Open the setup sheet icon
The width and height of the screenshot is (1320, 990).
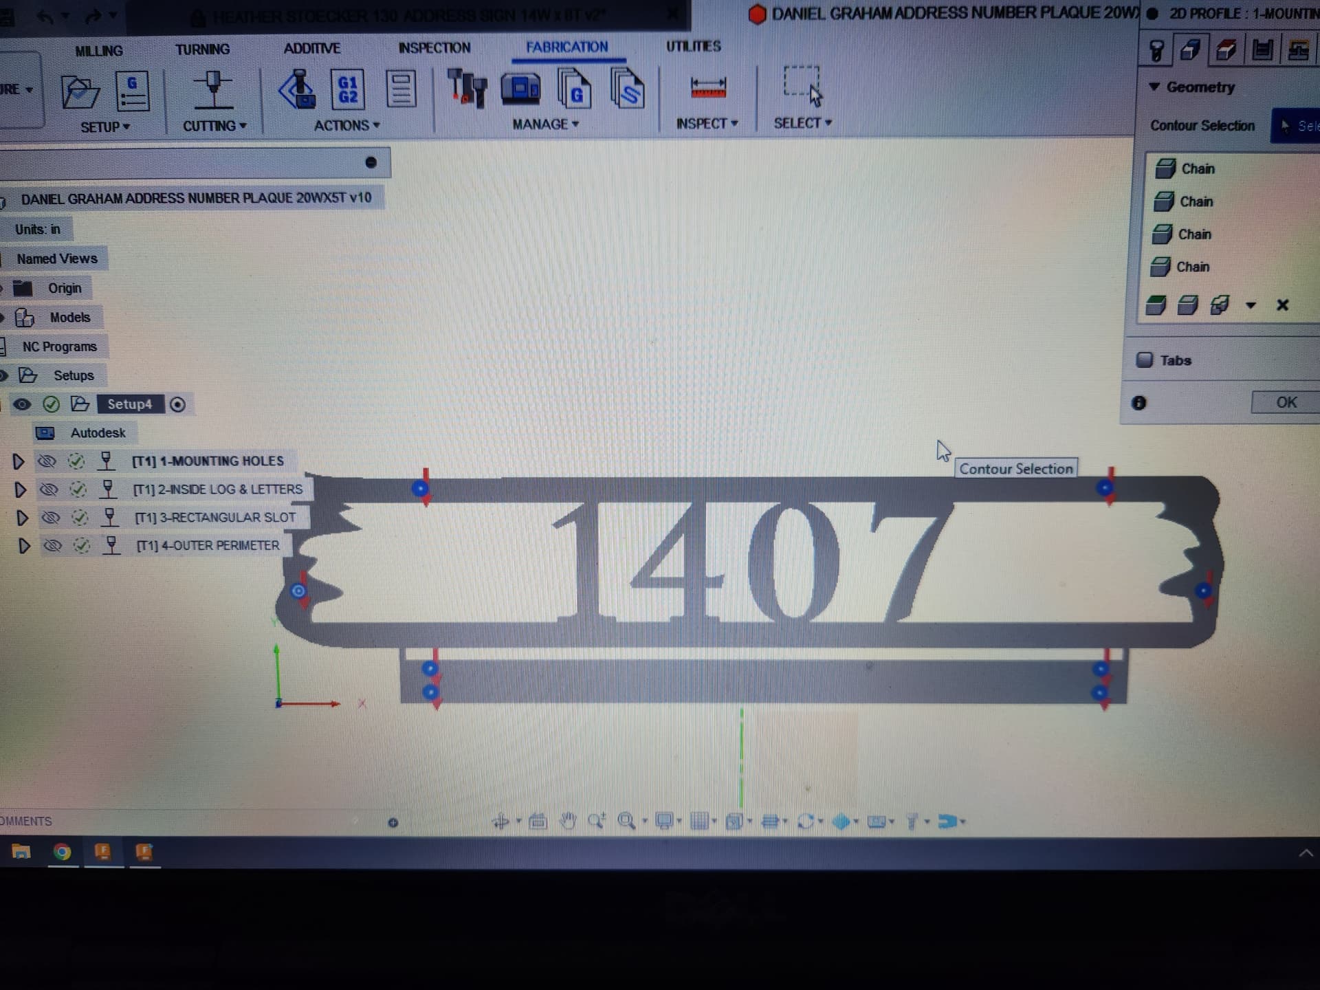point(401,89)
